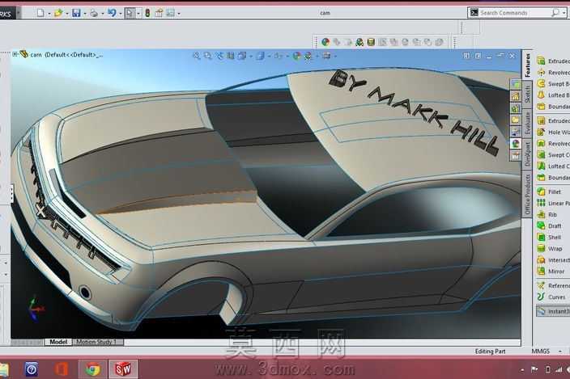Select the Swept Boss/Base feature

(x=553, y=84)
